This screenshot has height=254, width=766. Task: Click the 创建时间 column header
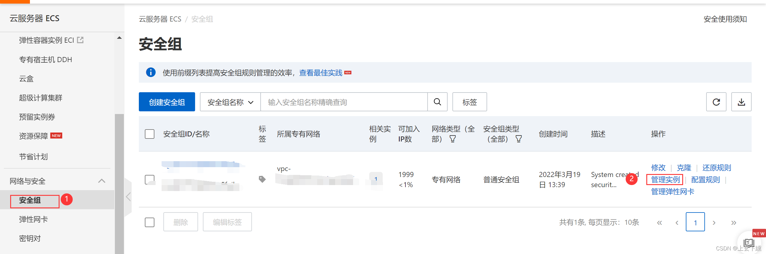pyautogui.click(x=553, y=134)
